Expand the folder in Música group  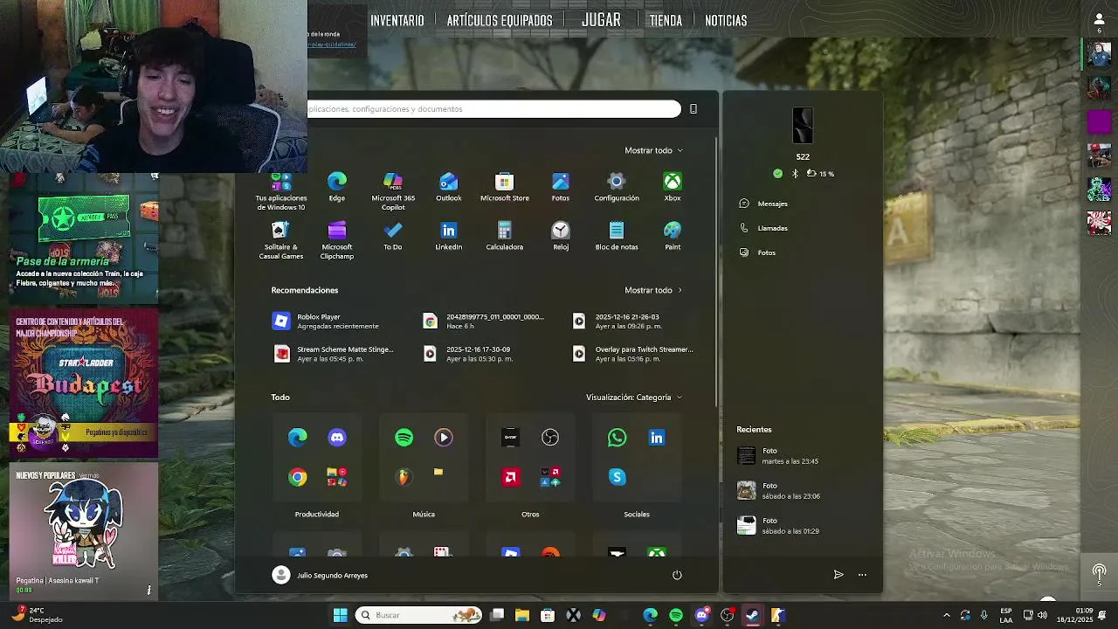(x=438, y=473)
